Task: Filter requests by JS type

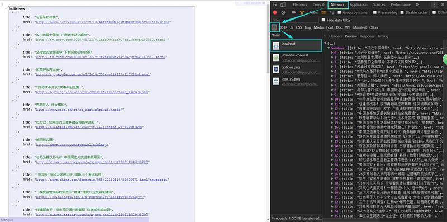Action: click(292, 27)
